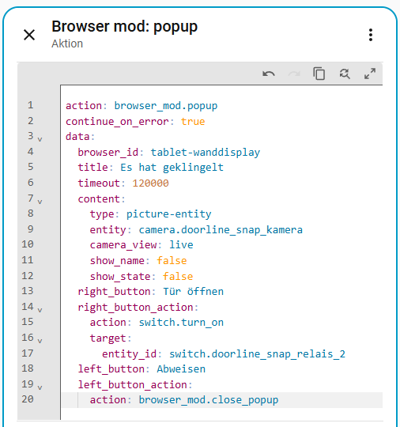The image size is (400, 427).
Task: Fold right_button_action block at line 14
Action: (x=40, y=310)
